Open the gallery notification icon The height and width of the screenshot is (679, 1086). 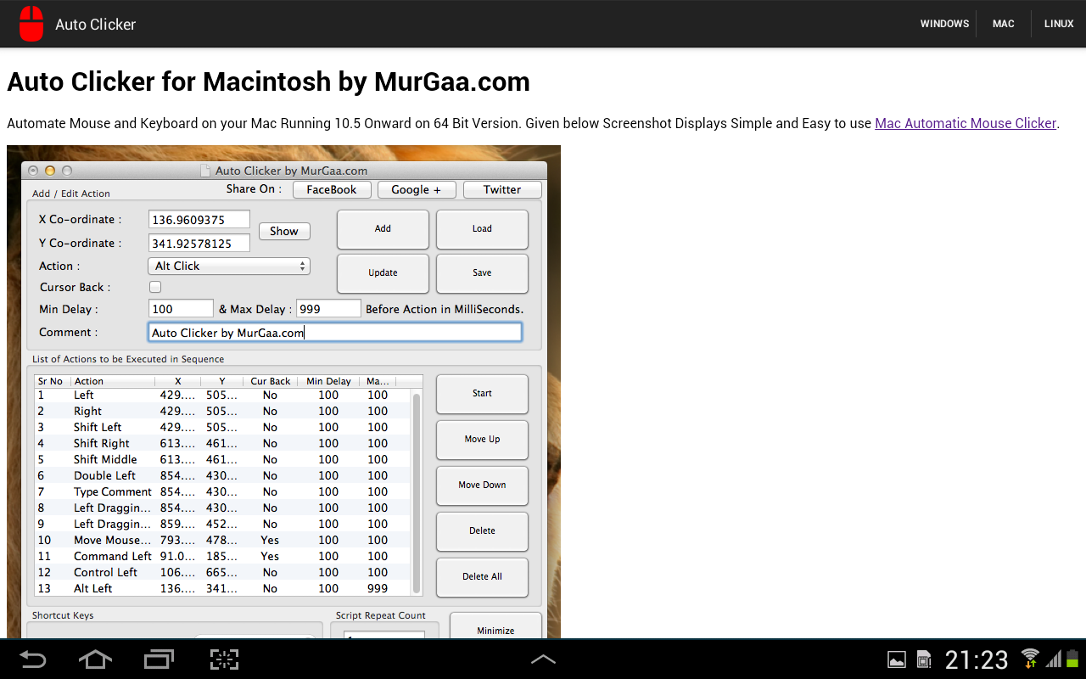(x=896, y=659)
